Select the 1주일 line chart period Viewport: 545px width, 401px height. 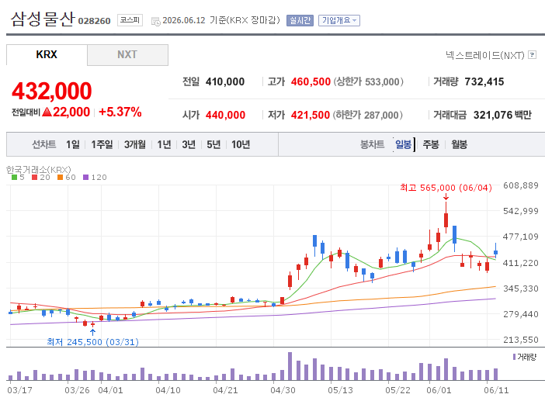tap(102, 144)
